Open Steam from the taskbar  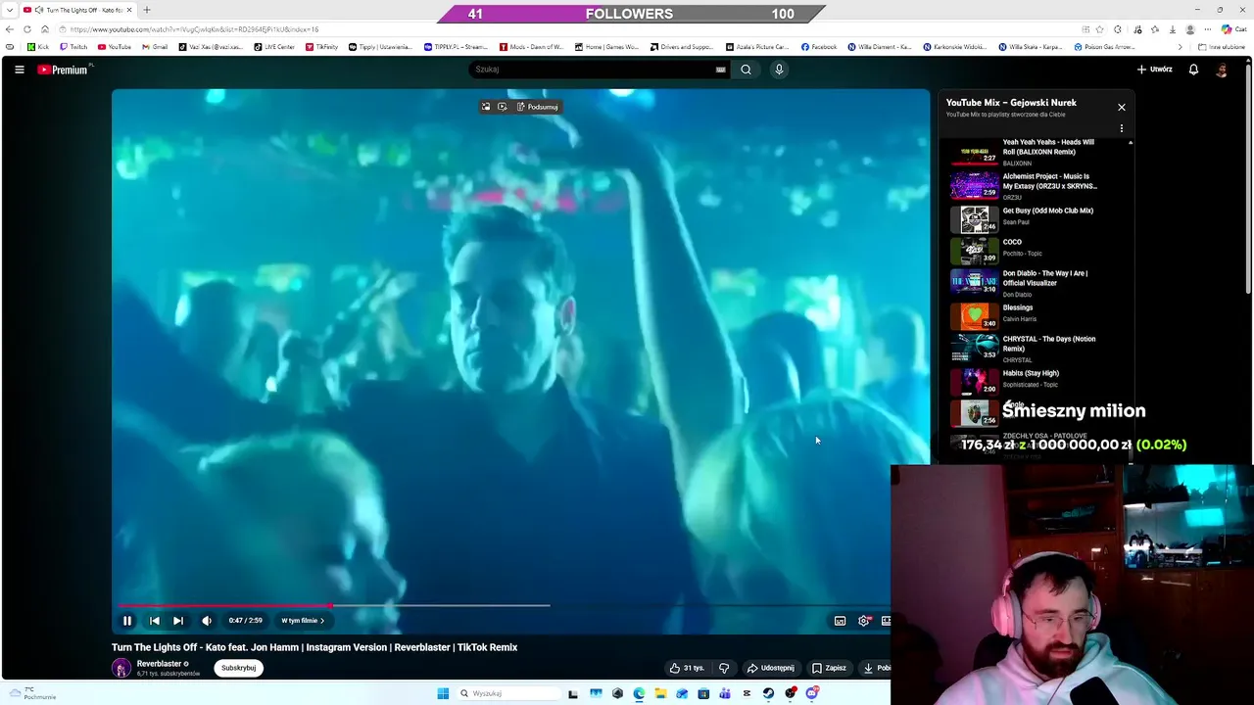point(768,693)
